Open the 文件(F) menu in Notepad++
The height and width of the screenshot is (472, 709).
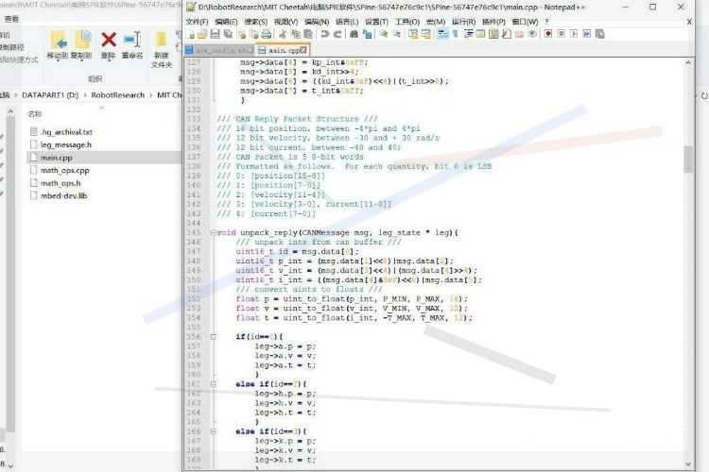coord(197,22)
